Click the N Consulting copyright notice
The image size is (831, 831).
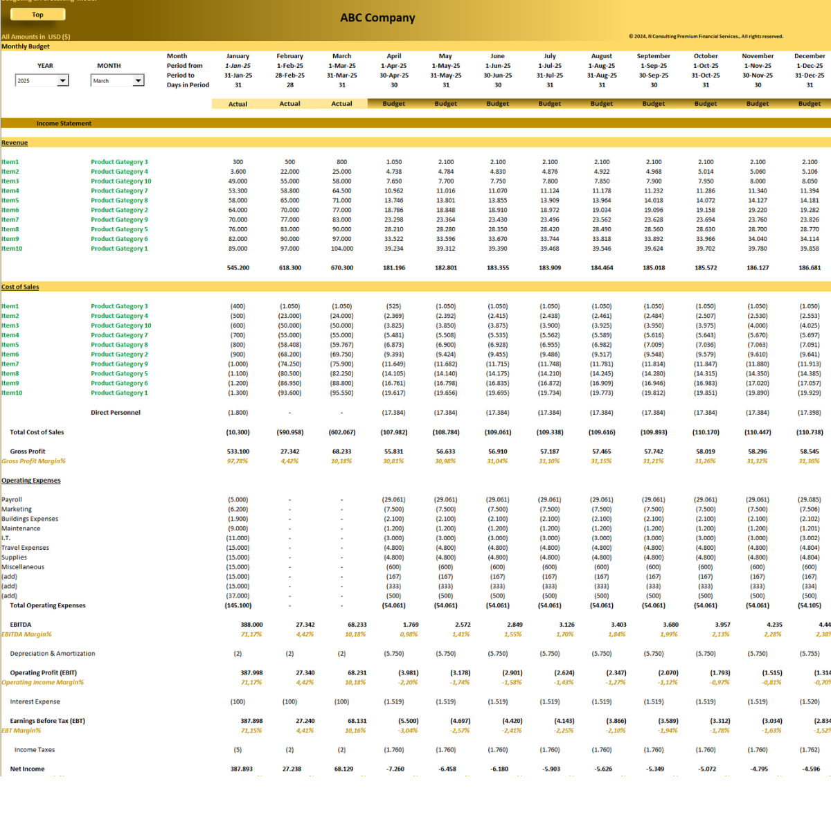pyautogui.click(x=706, y=37)
